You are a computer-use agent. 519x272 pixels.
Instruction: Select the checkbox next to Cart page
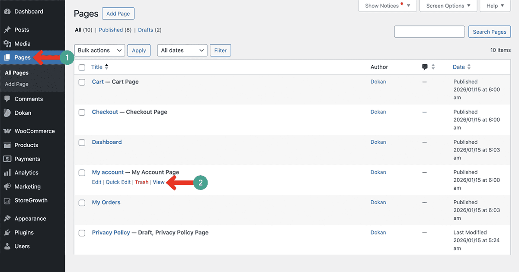click(82, 82)
